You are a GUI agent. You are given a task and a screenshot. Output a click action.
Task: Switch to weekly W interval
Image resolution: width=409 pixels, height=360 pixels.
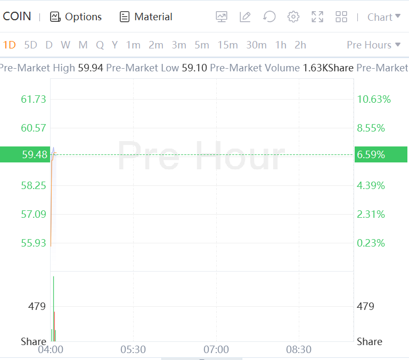pyautogui.click(x=66, y=45)
